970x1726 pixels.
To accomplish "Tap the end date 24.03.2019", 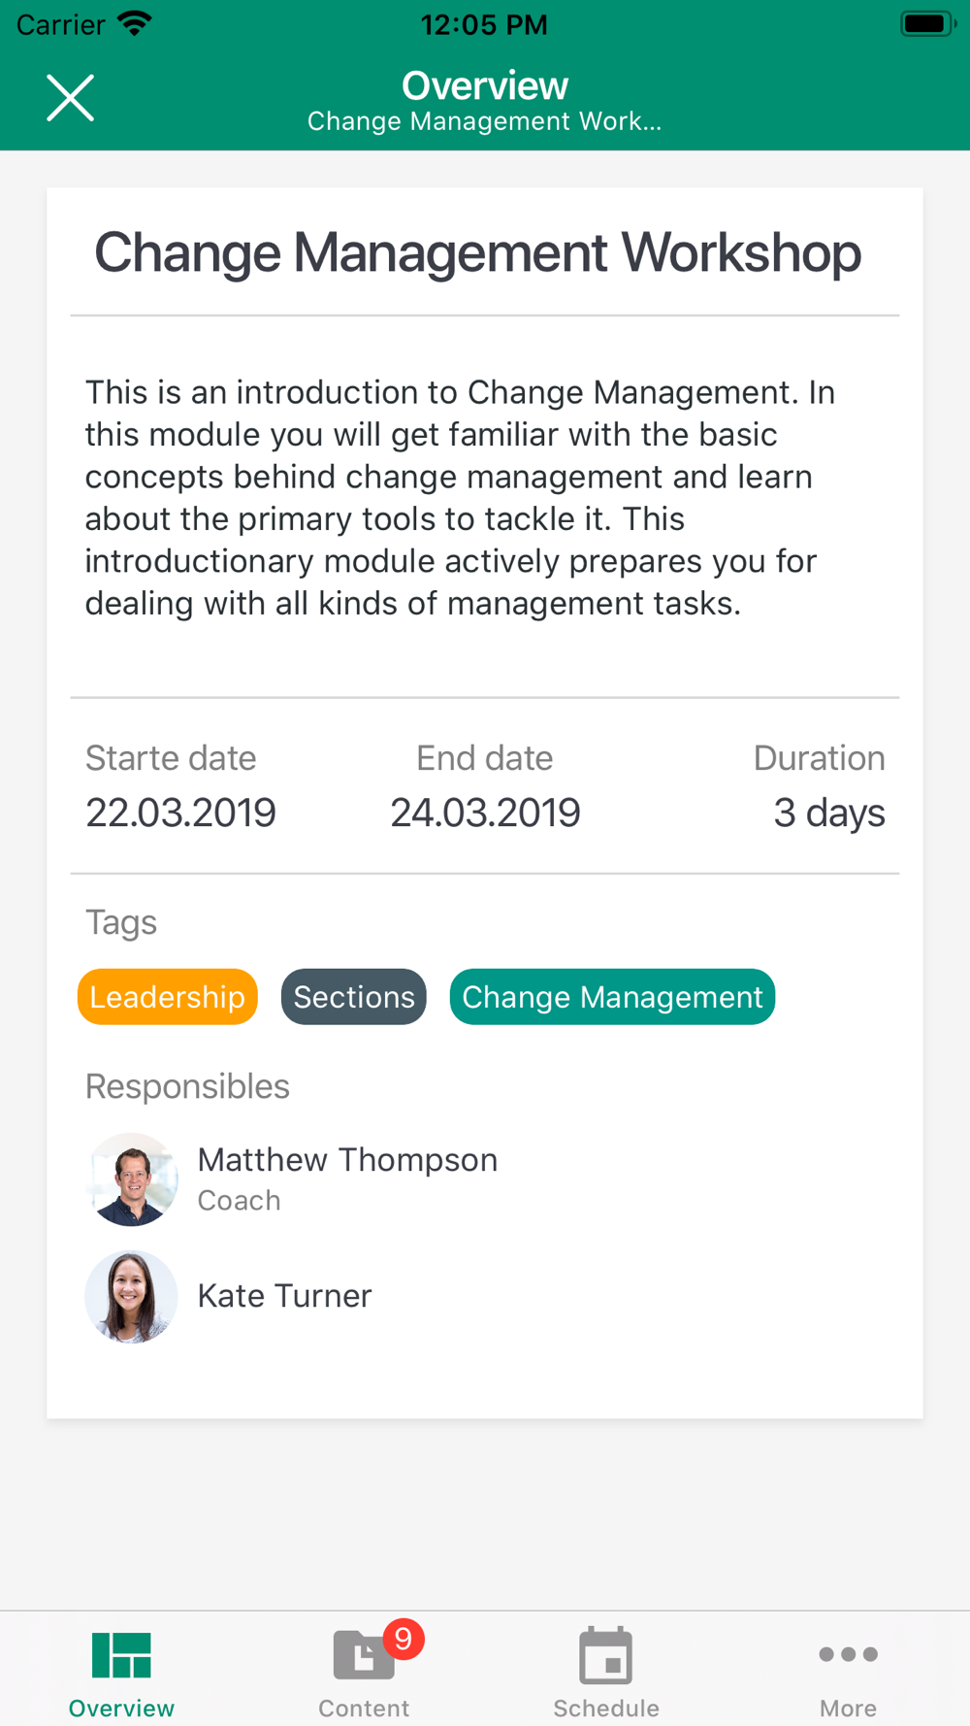I will pyautogui.click(x=485, y=813).
